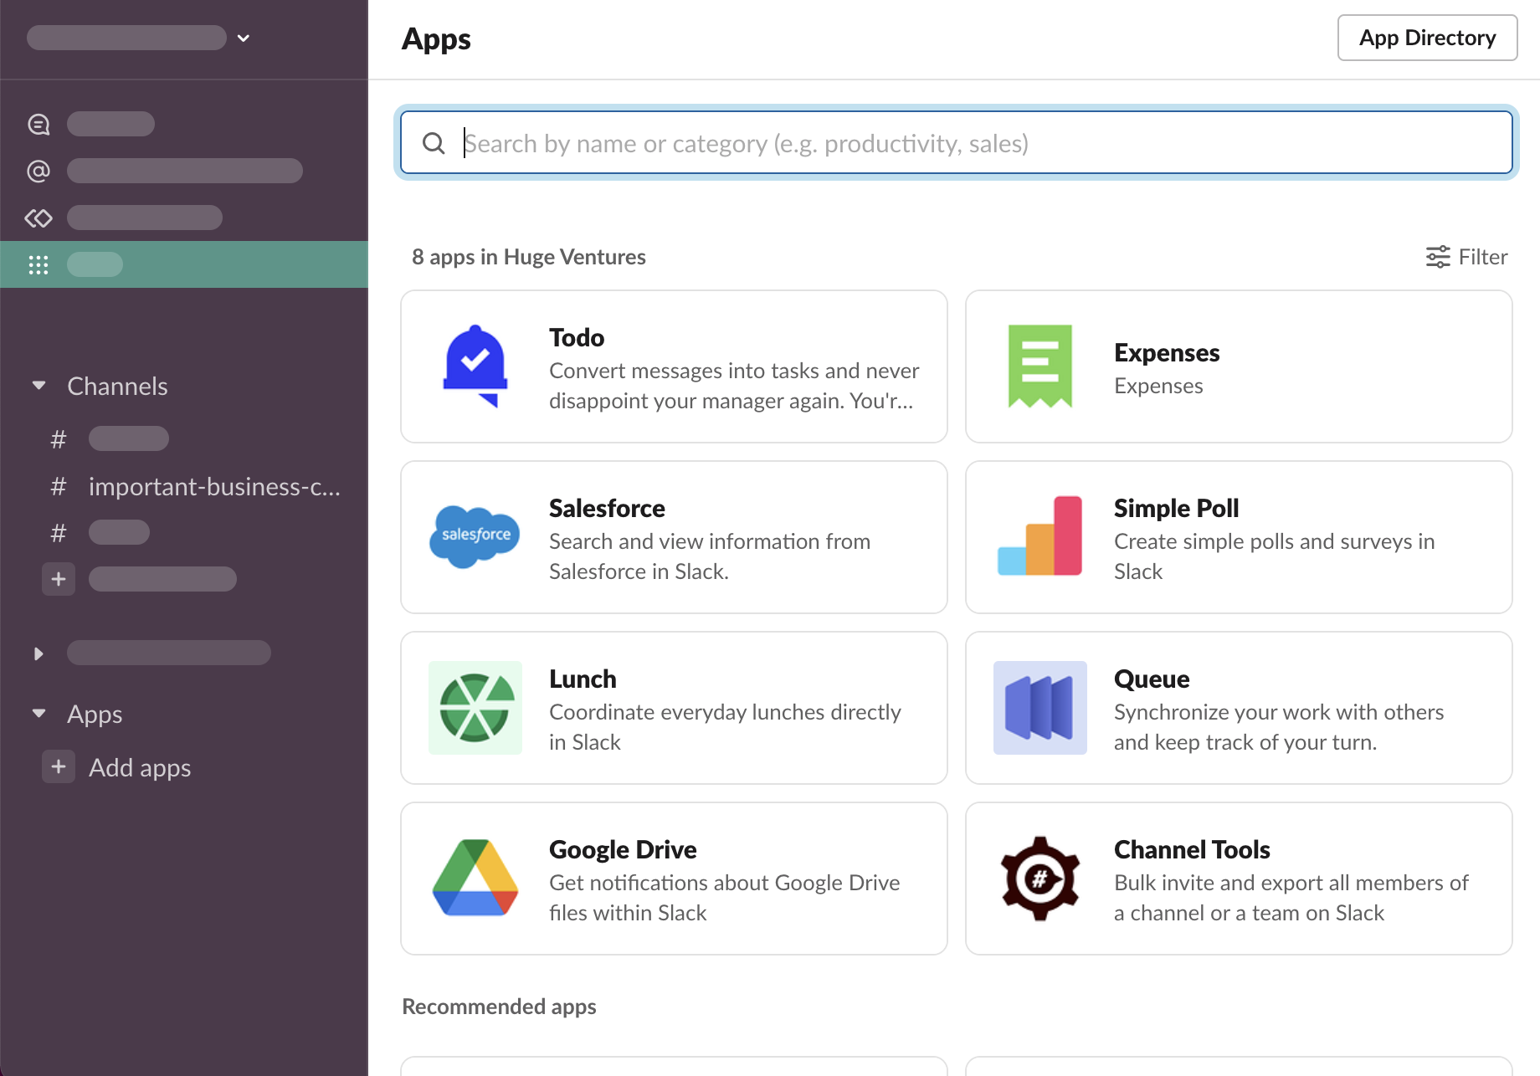Screen dimensions: 1540x1076
Task: Open the workspace name dropdown chevron
Action: coord(244,38)
